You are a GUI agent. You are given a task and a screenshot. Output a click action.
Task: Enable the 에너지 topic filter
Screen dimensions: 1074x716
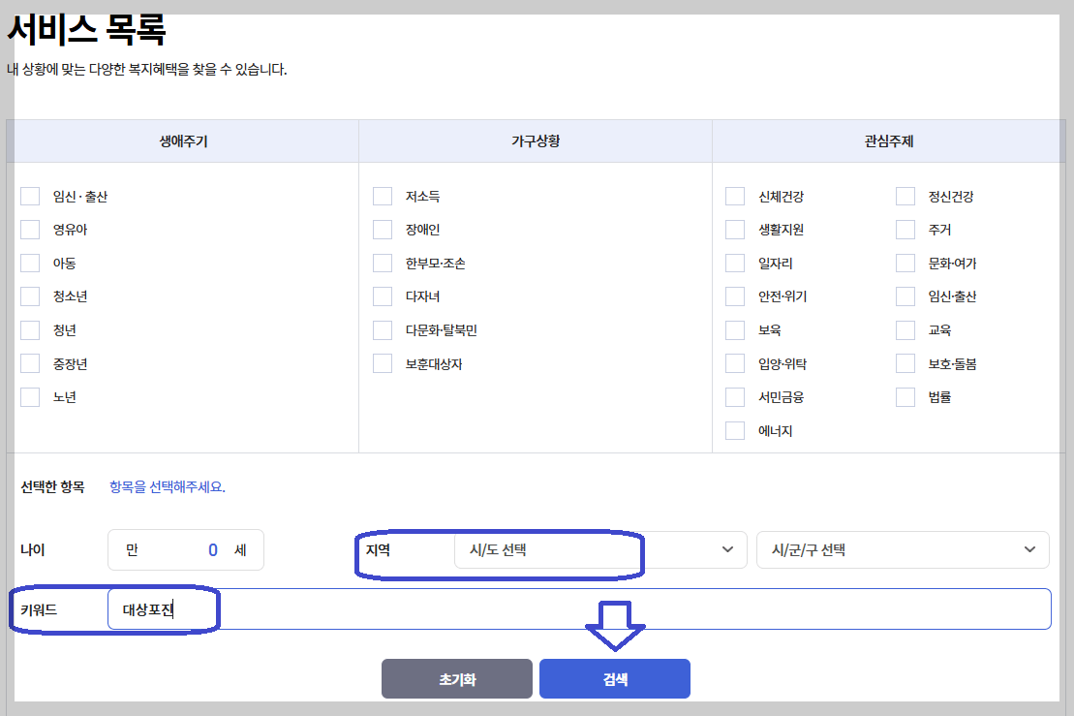coord(734,429)
